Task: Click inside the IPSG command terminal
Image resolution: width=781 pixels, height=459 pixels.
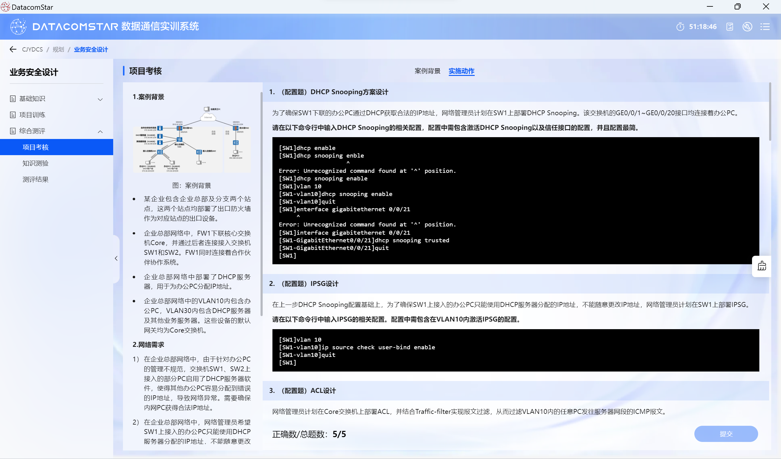Action: click(x=515, y=350)
